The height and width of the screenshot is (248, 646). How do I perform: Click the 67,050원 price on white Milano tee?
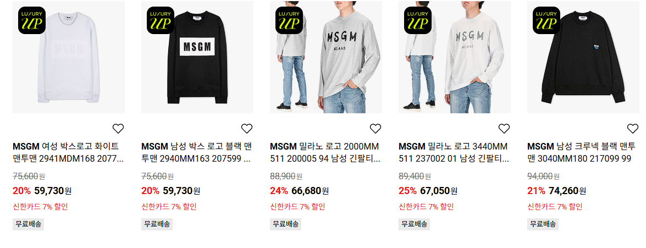tap(439, 191)
